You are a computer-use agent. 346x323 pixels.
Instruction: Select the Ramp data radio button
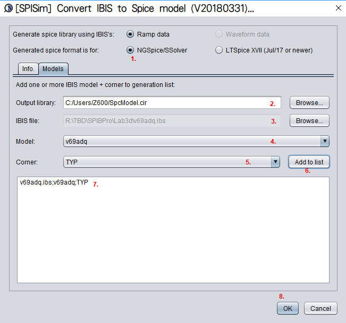pos(130,34)
